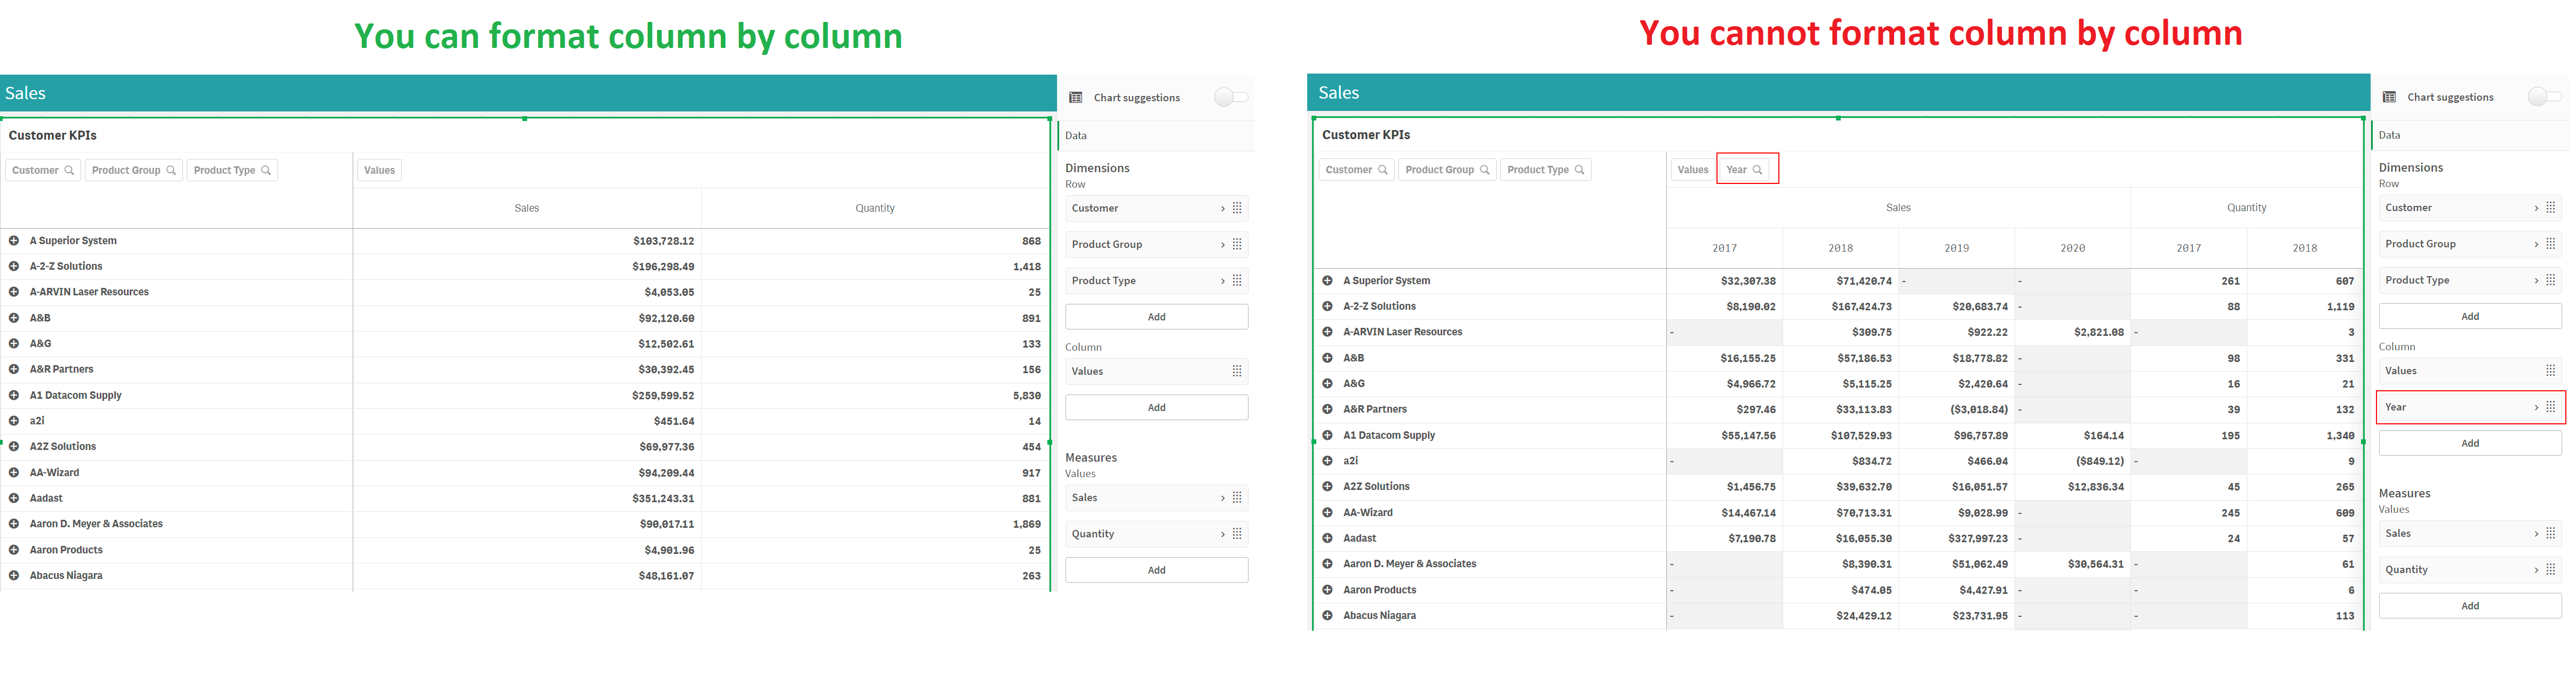2576x676 pixels.
Task: Click the drag handle on the right panel's Year dimension
Action: tap(2550, 407)
